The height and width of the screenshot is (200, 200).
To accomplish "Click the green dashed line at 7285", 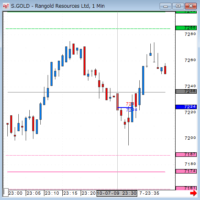I will pos(88,29).
